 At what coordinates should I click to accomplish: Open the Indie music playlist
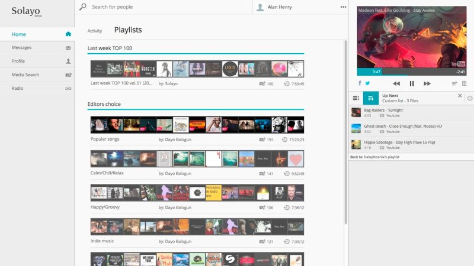pos(102,241)
